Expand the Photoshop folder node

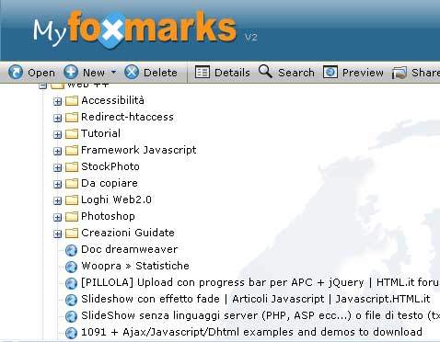click(57, 217)
